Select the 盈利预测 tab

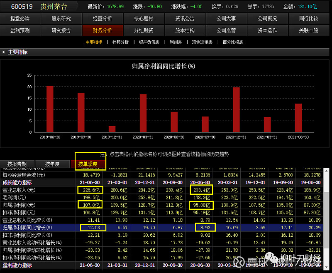20,30
